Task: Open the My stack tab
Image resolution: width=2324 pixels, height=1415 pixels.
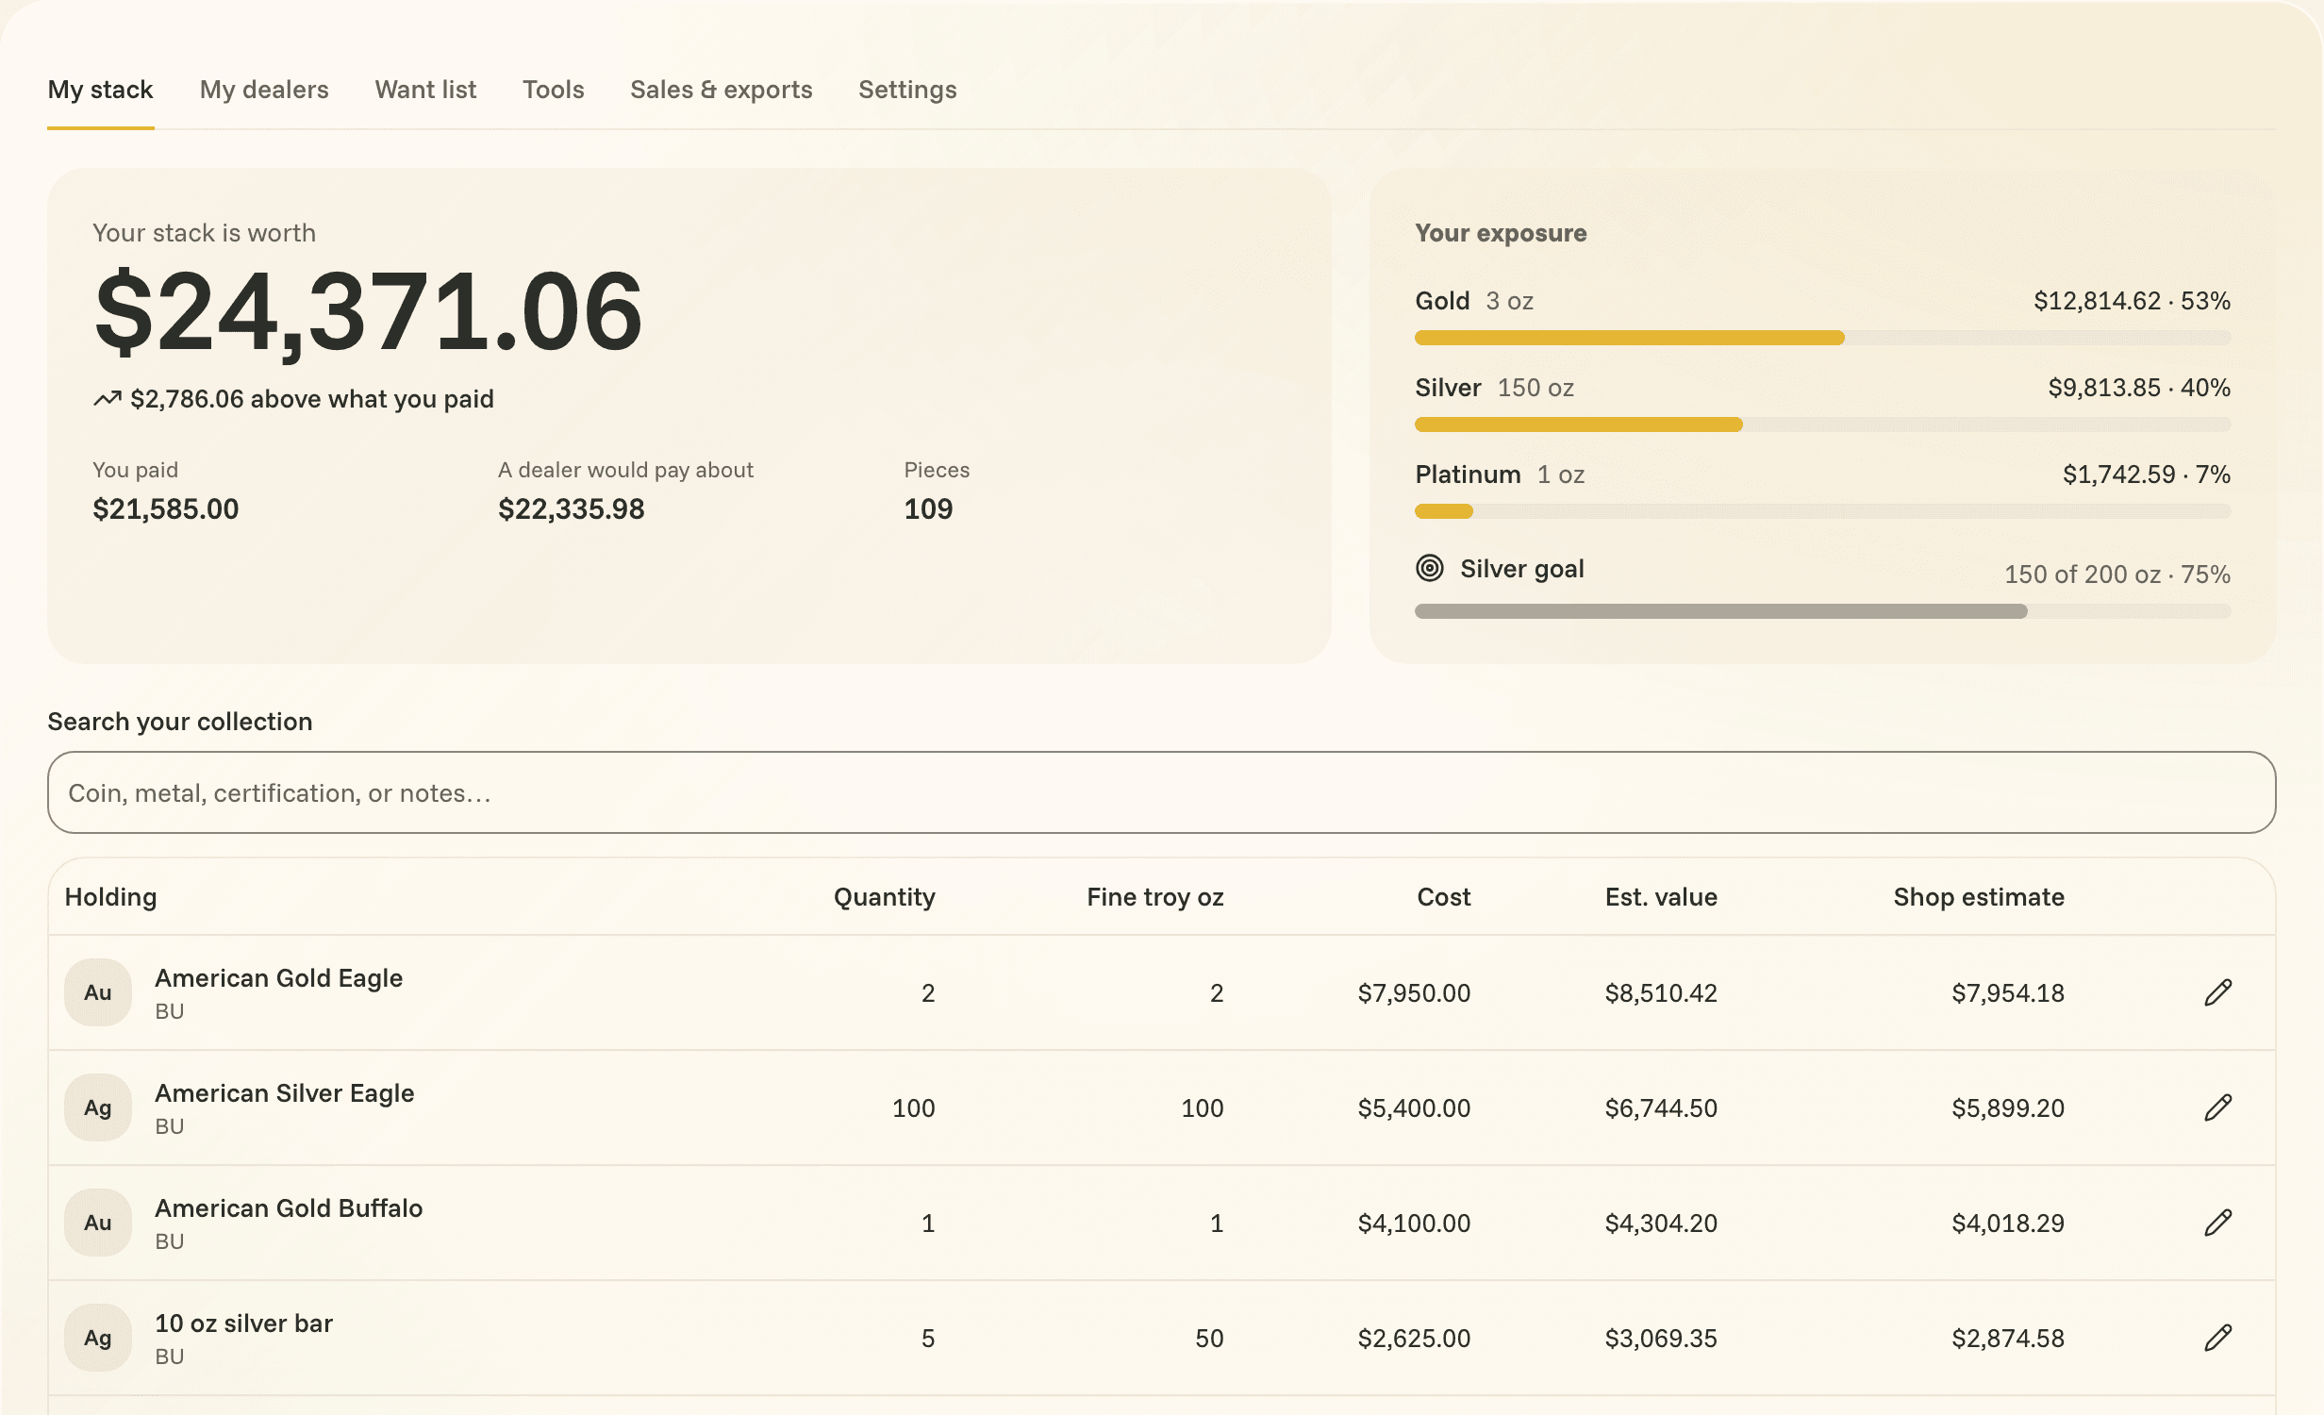Action: pyautogui.click(x=101, y=90)
